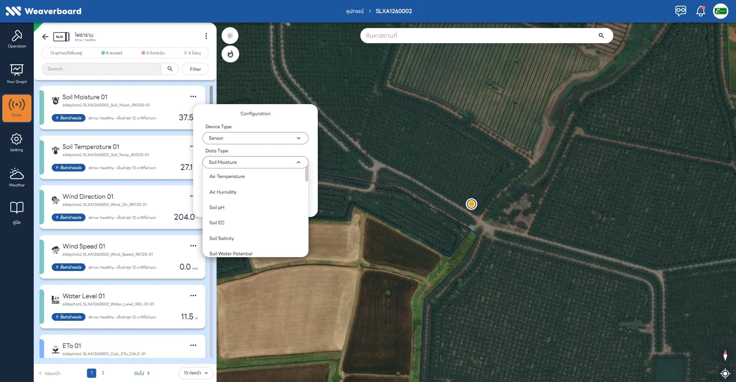Collapse the Data Type Soil Moisture dropdown
Image resolution: width=736 pixels, height=382 pixels.
tap(255, 162)
